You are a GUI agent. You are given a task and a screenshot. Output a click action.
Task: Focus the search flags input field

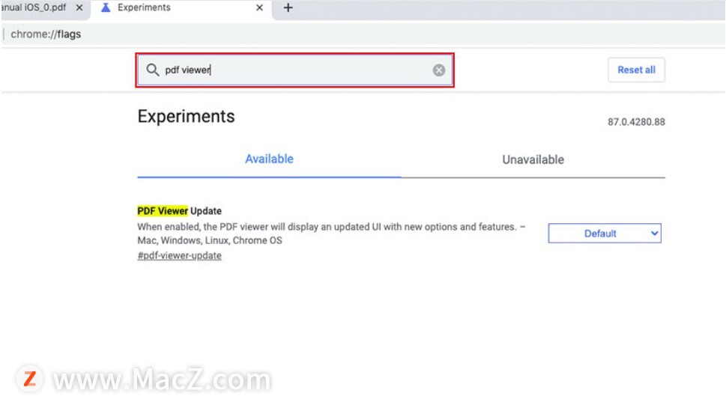(294, 70)
